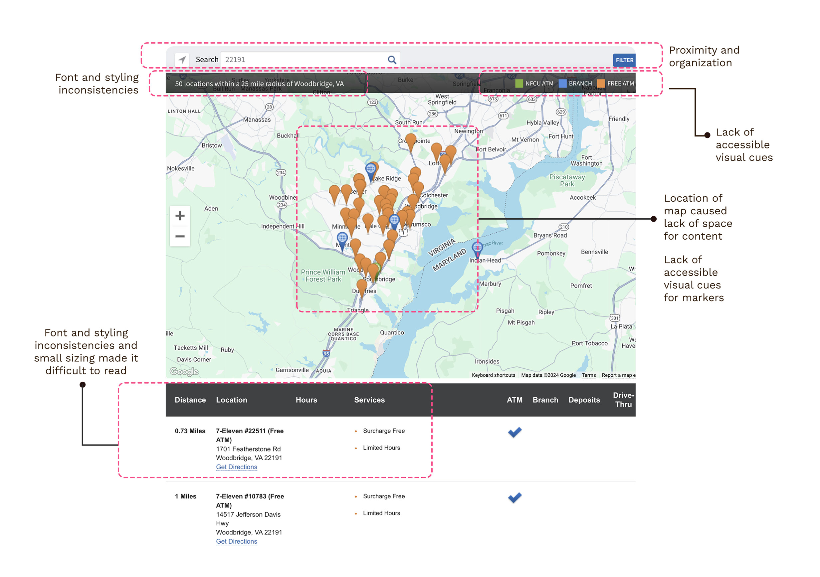The image size is (820, 577).
Task: Zoom out with the map minus button
Action: pos(180,236)
